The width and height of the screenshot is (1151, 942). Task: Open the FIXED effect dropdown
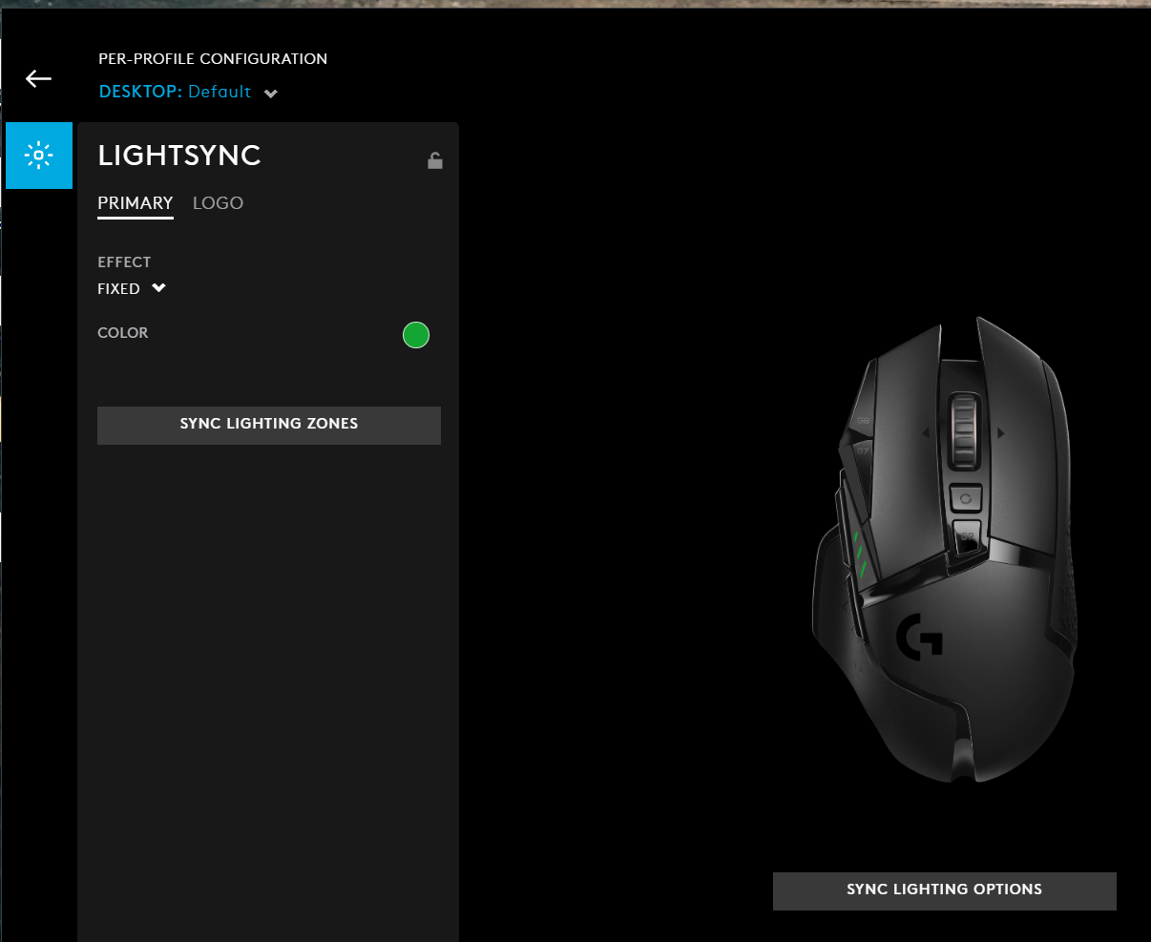click(x=132, y=288)
